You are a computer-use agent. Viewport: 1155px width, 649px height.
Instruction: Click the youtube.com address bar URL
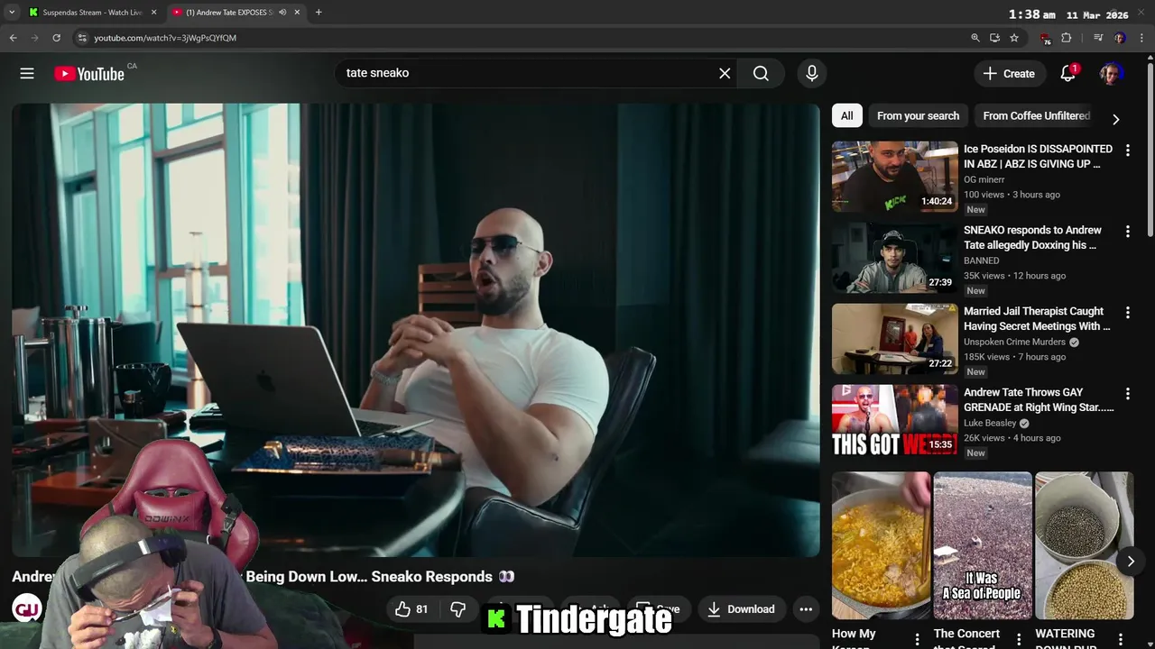(x=165, y=38)
